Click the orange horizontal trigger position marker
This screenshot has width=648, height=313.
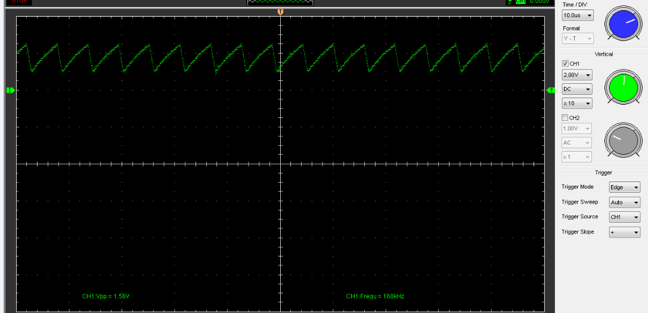281,11
